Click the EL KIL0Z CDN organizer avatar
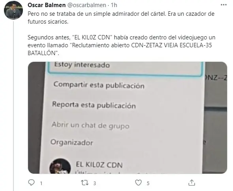This screenshot has height=191, width=233. 60,166
